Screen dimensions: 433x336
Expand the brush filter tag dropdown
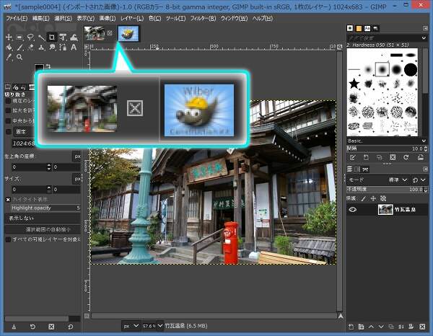(424, 37)
